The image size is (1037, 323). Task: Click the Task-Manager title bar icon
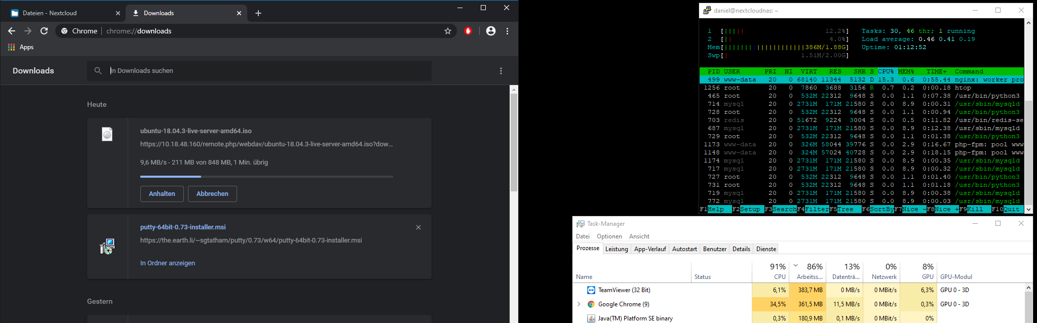[581, 224]
